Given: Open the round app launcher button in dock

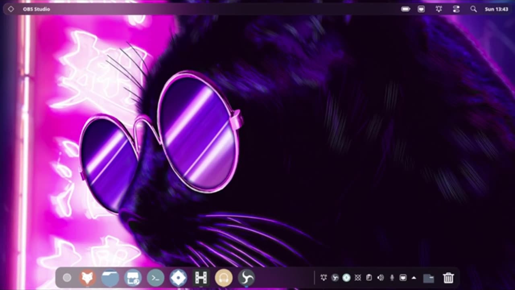Looking at the screenshot, I should 67,278.
